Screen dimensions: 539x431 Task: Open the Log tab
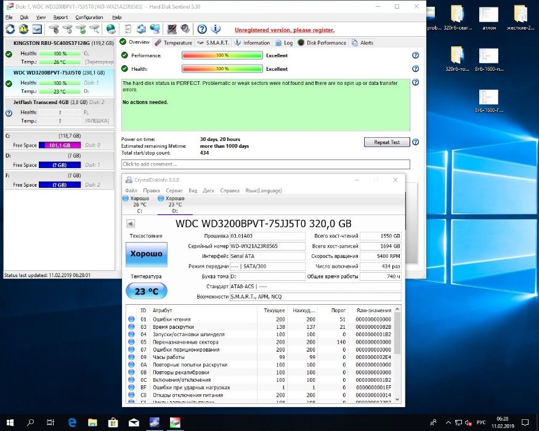click(x=284, y=42)
